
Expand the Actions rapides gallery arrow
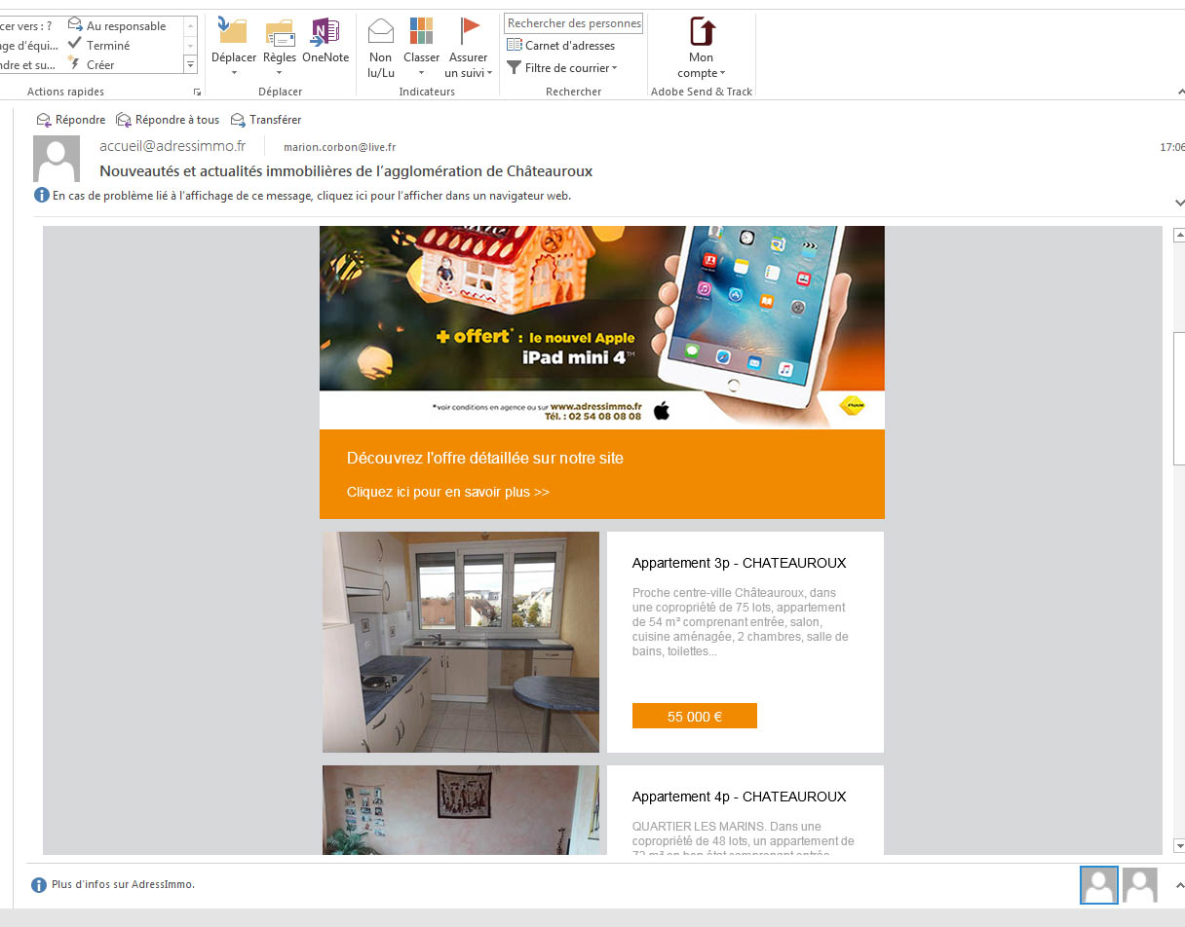tap(191, 64)
